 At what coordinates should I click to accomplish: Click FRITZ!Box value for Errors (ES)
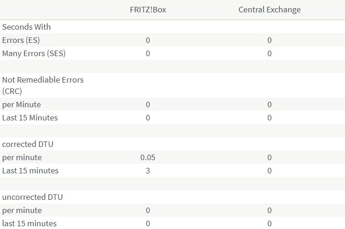[148, 40]
